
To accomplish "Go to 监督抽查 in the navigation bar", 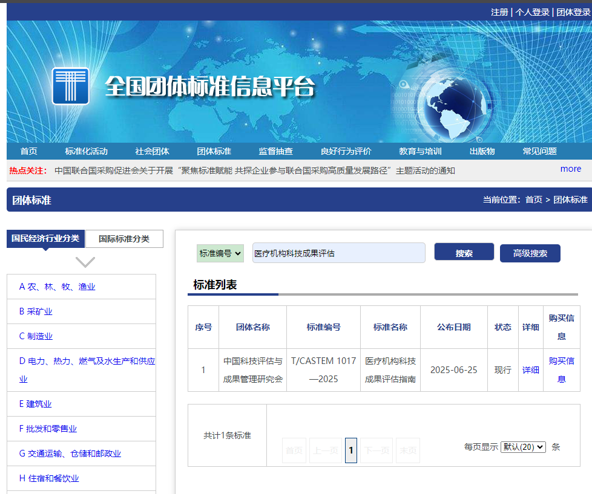I will point(275,151).
